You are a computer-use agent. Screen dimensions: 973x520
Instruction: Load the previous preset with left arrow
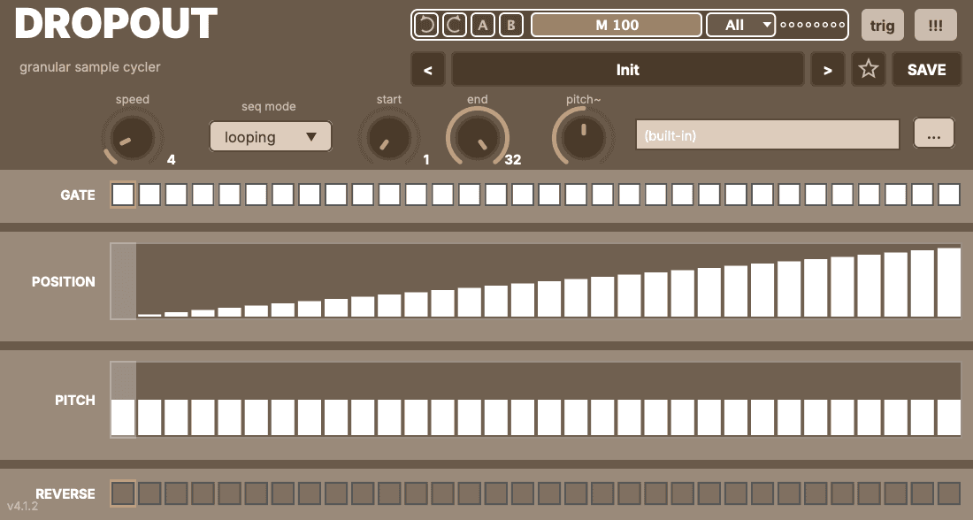[x=427, y=70]
